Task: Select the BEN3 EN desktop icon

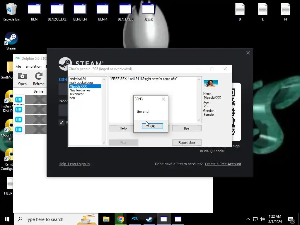Action: click(80, 12)
